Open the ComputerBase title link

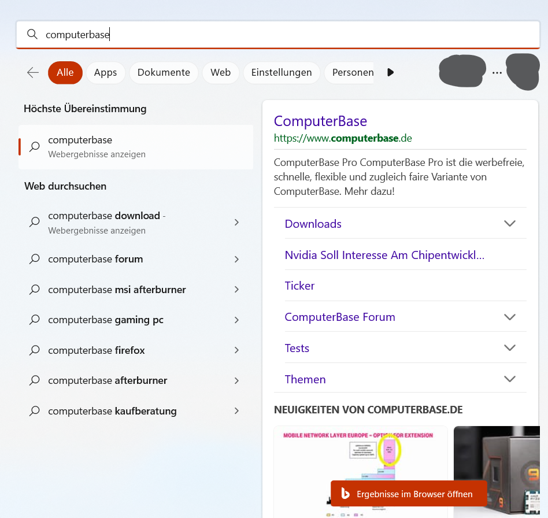click(320, 121)
